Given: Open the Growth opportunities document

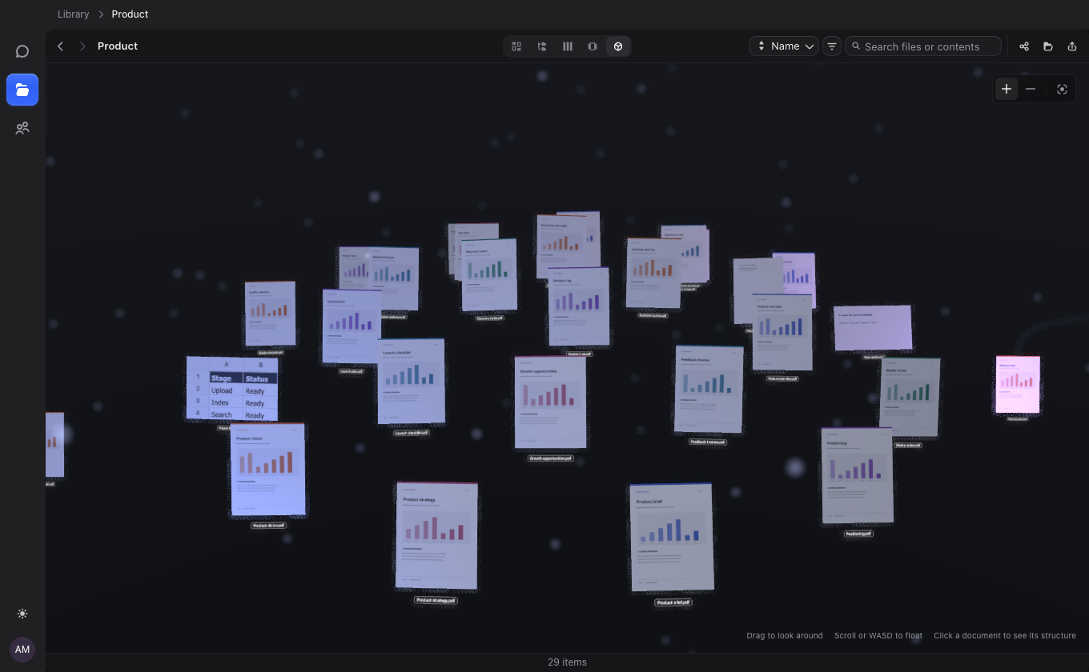Looking at the screenshot, I should click(550, 402).
